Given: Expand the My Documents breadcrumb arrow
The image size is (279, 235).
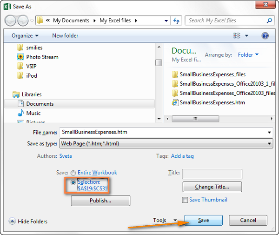Looking at the screenshot, I should [x=94, y=21].
